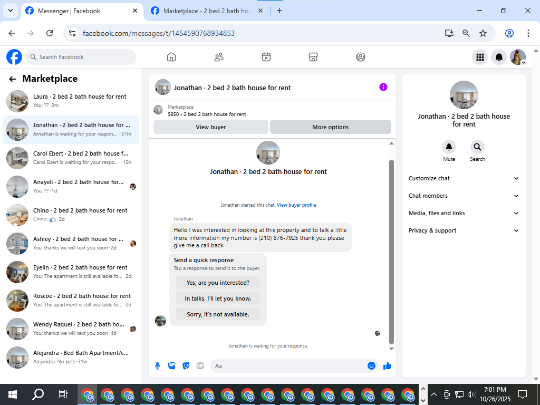Reload the page in browser
540x405 pixels.
(50, 33)
